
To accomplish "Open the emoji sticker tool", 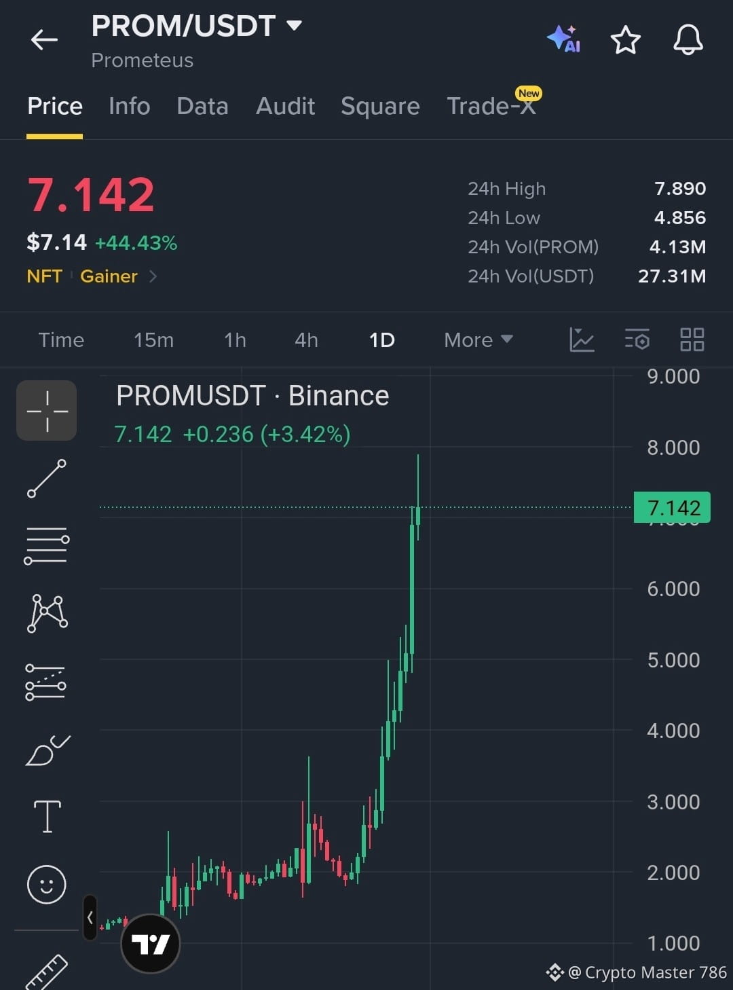I will (x=46, y=884).
